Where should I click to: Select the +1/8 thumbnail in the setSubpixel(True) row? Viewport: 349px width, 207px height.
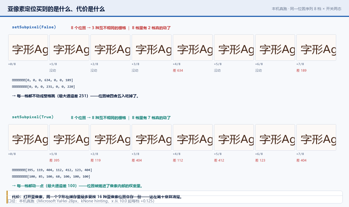tap(69, 137)
